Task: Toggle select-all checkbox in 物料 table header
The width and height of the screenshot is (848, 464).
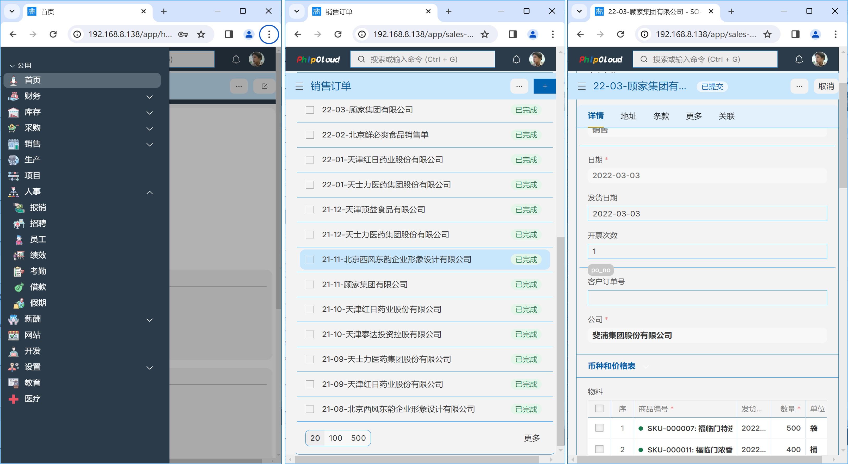Action: coord(599,409)
